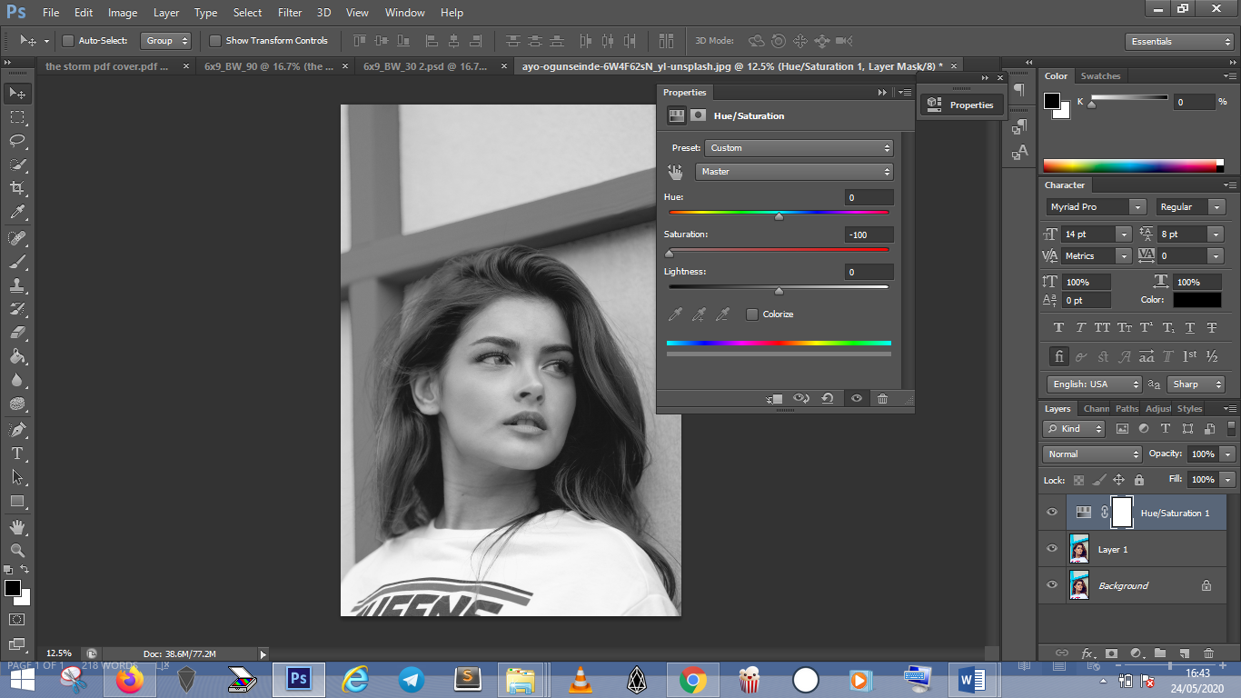Toggle Quick Mask mode
The width and height of the screenshot is (1241, 698).
pyautogui.click(x=17, y=619)
